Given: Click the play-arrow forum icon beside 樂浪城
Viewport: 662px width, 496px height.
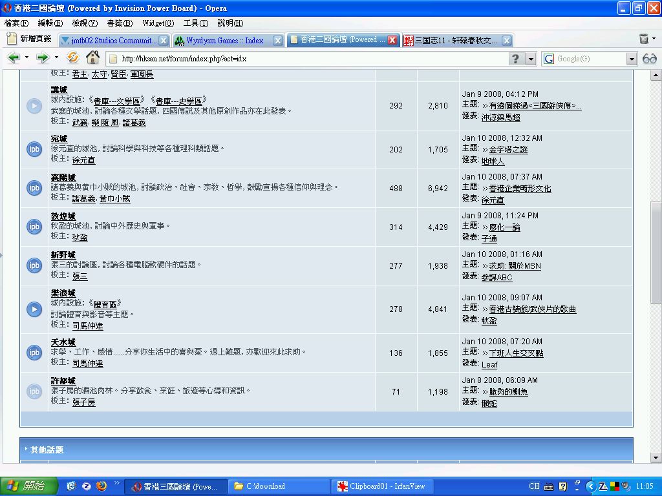Looking at the screenshot, I should tap(34, 309).
